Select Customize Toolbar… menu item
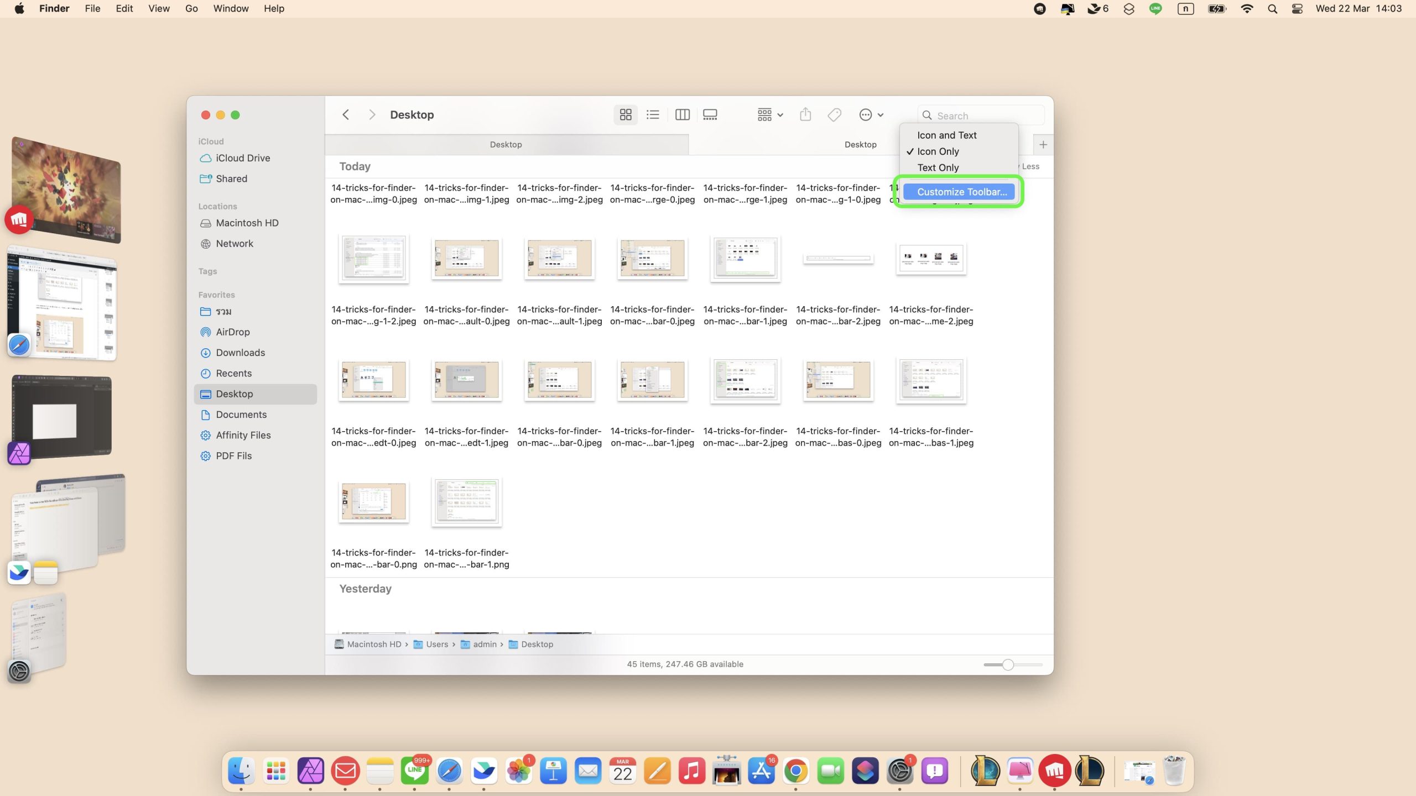Screen dimensions: 1416x796 click(x=961, y=192)
